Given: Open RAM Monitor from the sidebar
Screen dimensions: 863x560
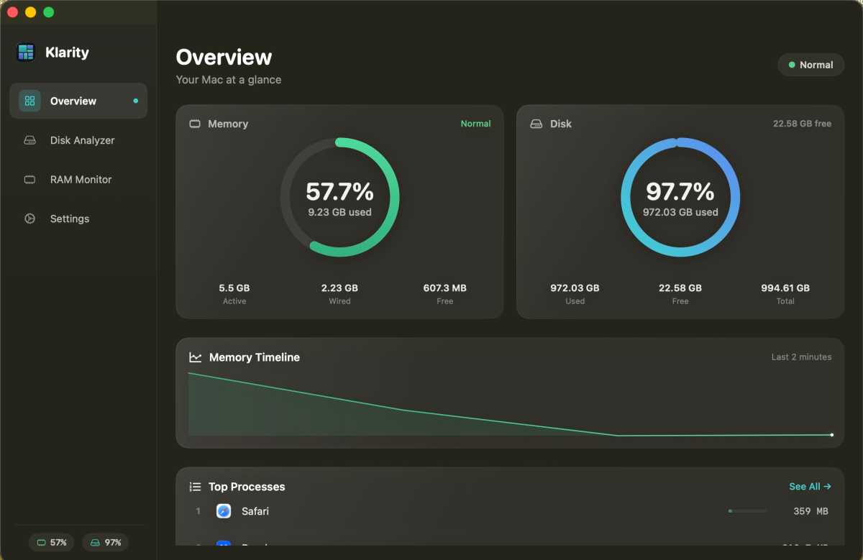Looking at the screenshot, I should [x=81, y=179].
